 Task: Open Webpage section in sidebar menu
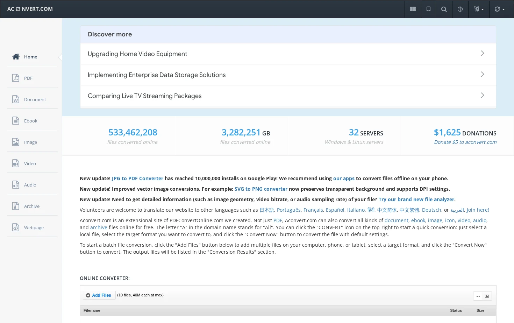tap(32, 227)
